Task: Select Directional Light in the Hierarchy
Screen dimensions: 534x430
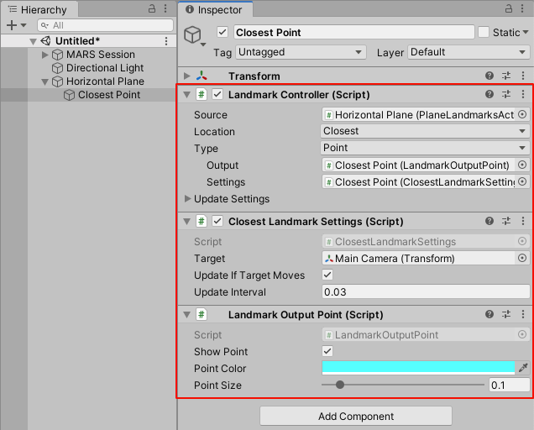Action: point(105,68)
